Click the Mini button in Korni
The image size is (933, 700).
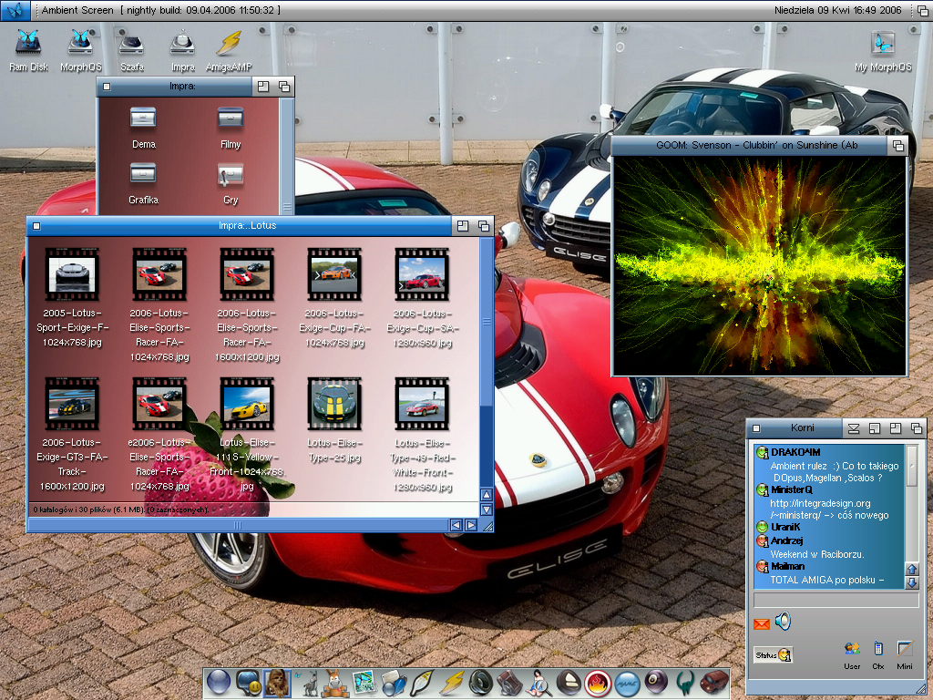tap(905, 654)
